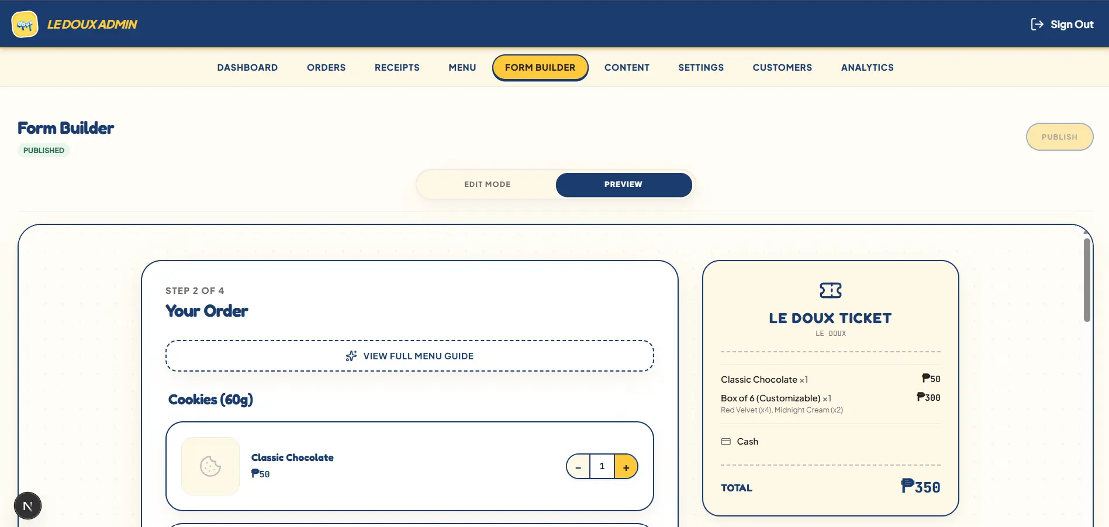Image resolution: width=1109 pixels, height=527 pixels.
Task: Increase Classic Chocolate quantity with plus
Action: (x=626, y=467)
